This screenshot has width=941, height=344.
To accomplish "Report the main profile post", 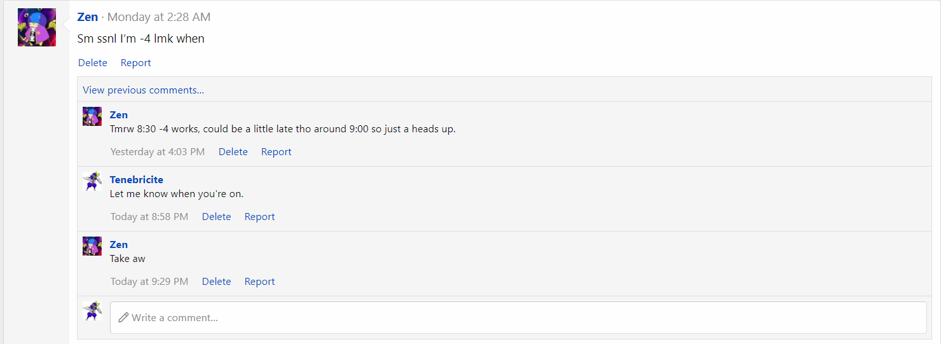I will (x=136, y=62).
